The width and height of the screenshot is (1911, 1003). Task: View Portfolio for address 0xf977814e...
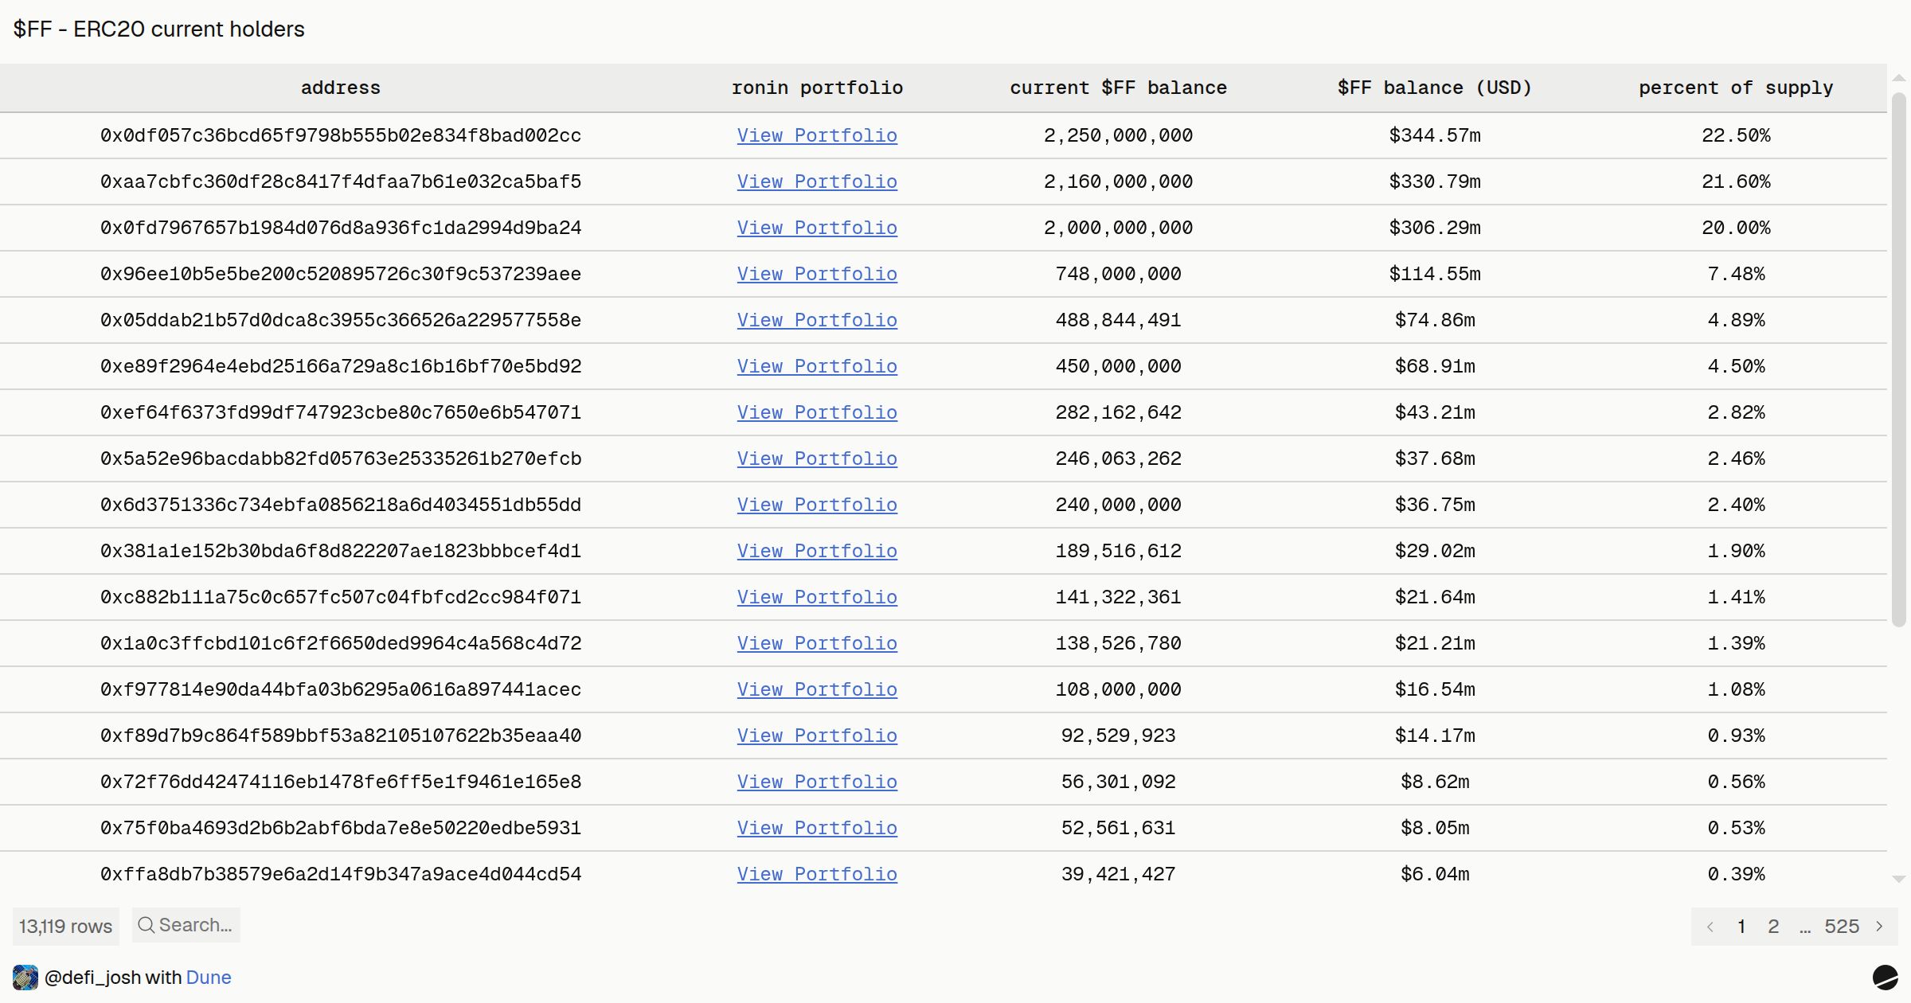pos(817,689)
